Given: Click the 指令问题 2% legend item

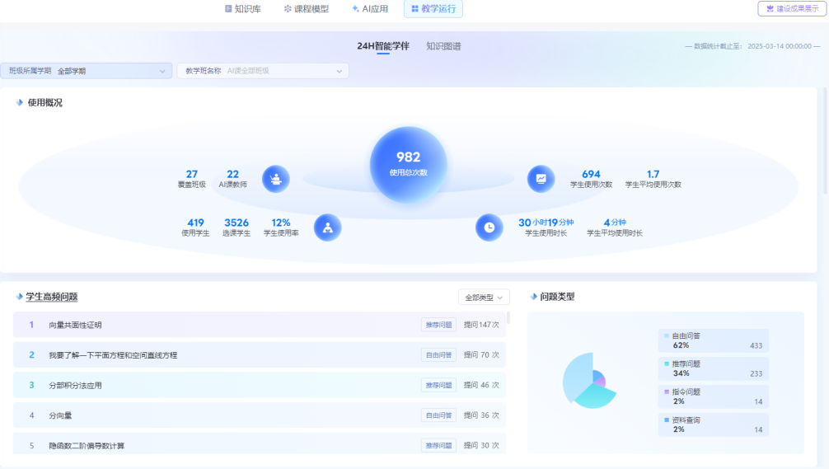Looking at the screenshot, I should [x=713, y=396].
